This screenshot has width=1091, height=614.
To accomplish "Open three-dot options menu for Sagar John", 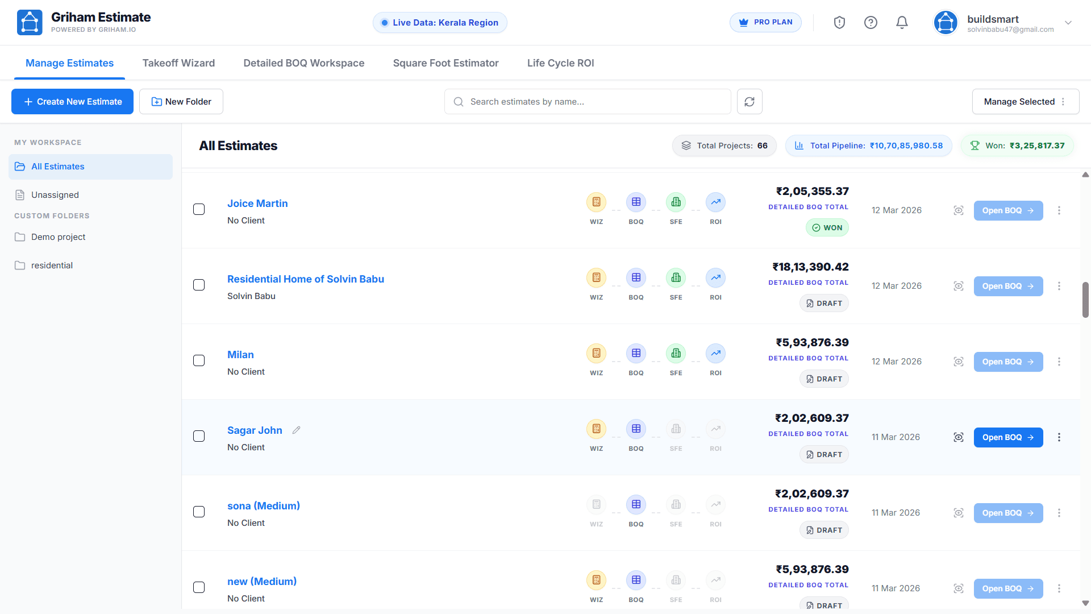I will coord(1059,437).
